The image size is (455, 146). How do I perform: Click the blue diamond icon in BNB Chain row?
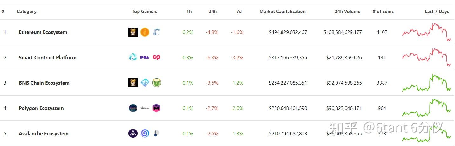click(145, 83)
